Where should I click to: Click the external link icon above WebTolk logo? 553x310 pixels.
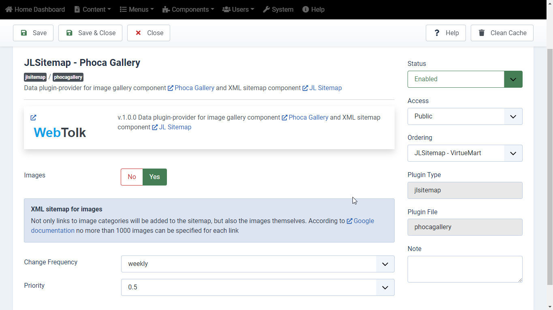[x=33, y=118]
